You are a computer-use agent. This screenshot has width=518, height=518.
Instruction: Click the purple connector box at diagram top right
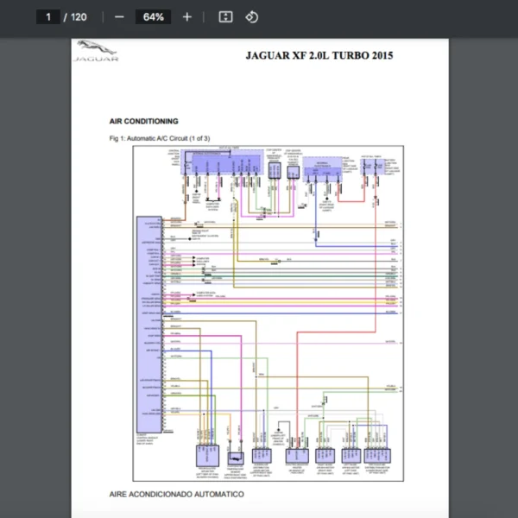[x=372, y=166]
